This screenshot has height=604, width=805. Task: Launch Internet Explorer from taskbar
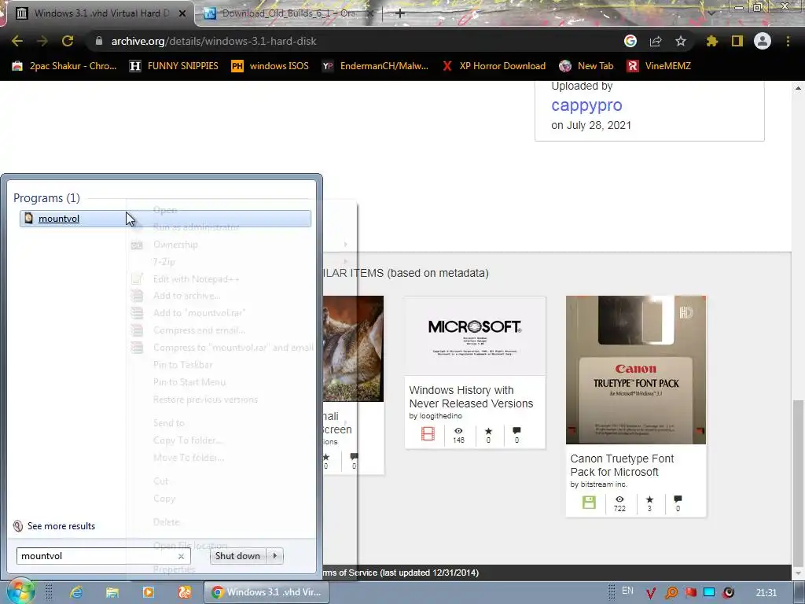[x=76, y=592]
